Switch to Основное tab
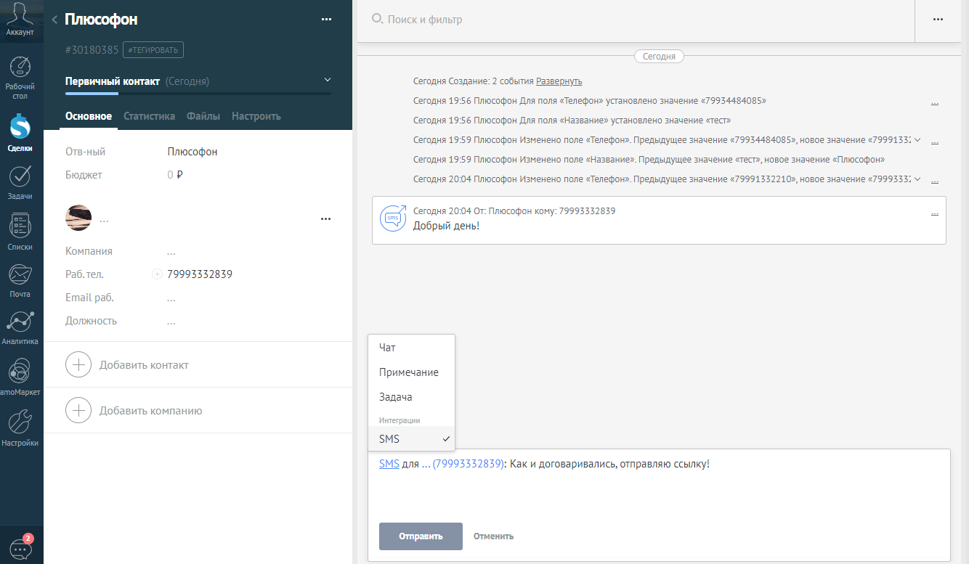 pos(89,116)
